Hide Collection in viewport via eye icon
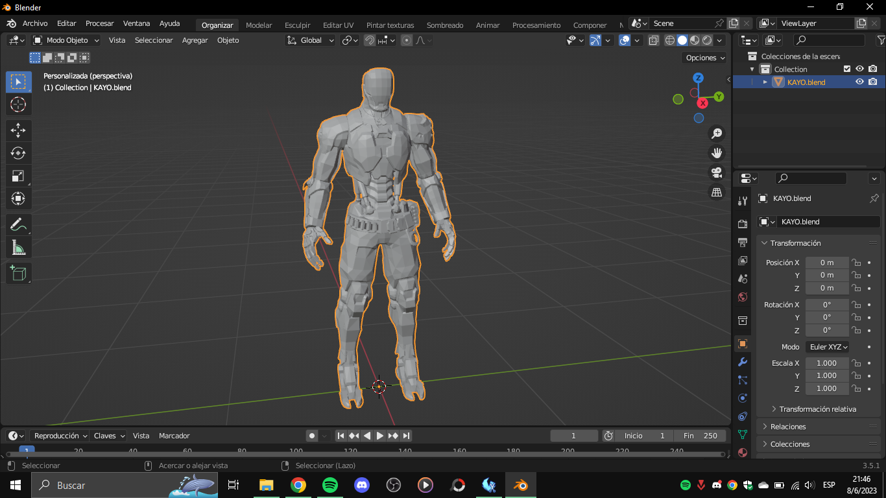886x498 pixels. tap(859, 69)
